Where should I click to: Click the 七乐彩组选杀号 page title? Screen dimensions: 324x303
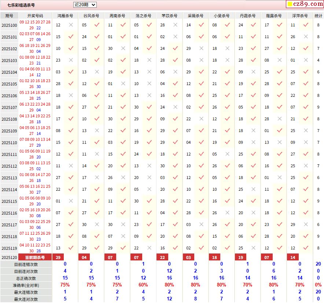[21, 5]
